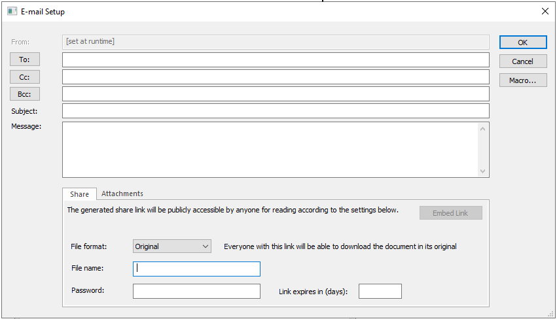
Task: Click the From [set at runtime] field
Action: (276, 42)
